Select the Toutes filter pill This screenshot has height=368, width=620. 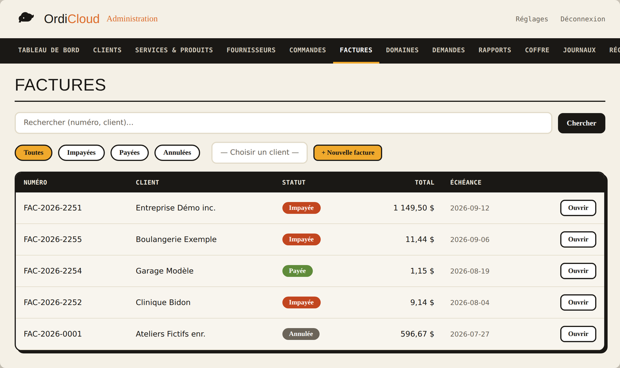click(x=34, y=152)
